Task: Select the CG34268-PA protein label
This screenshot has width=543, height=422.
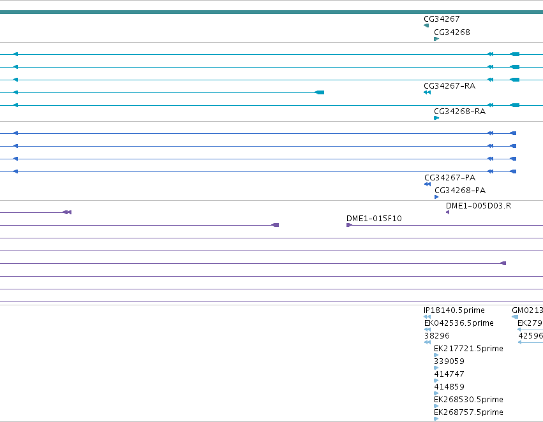Action: pyautogui.click(x=460, y=191)
